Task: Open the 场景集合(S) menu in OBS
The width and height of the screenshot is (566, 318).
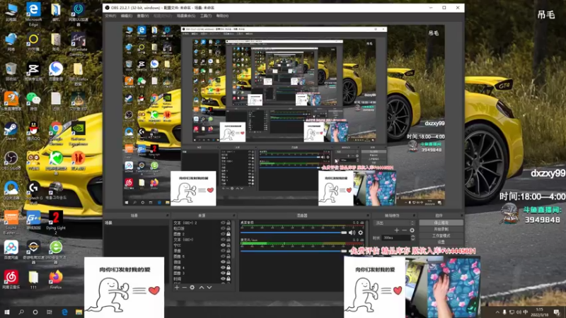Action: pyautogui.click(x=186, y=16)
